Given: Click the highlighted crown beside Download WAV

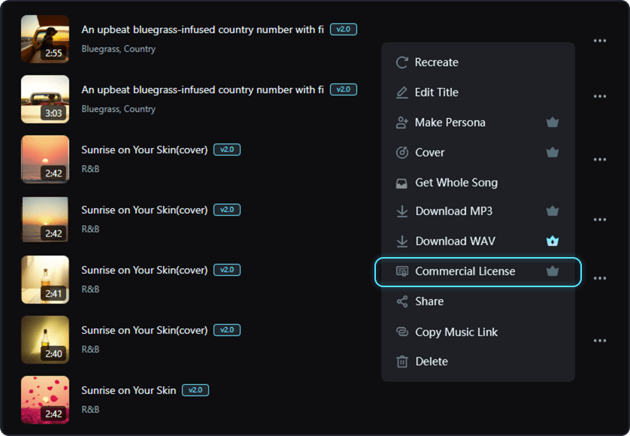Looking at the screenshot, I should pos(553,241).
